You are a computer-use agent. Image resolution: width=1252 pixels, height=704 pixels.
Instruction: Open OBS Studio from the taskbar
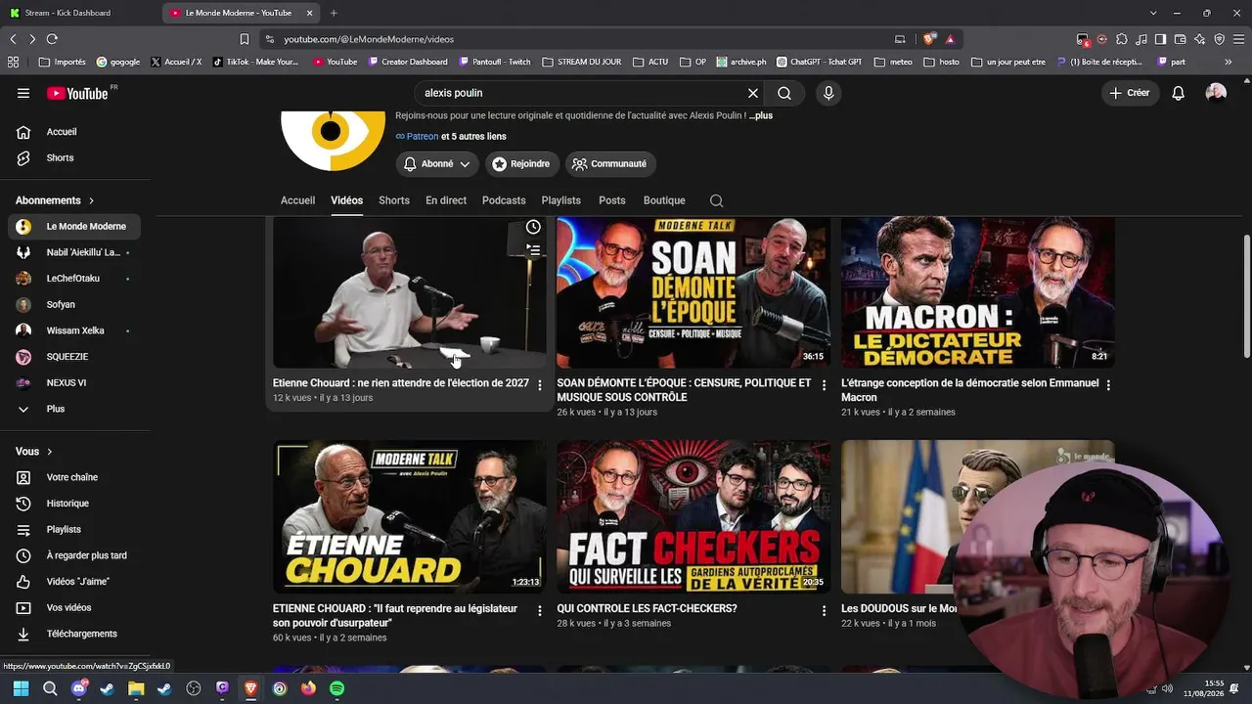point(194,688)
